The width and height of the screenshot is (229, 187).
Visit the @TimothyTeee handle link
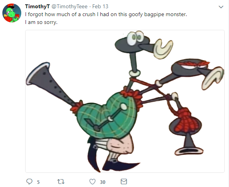(70, 6)
